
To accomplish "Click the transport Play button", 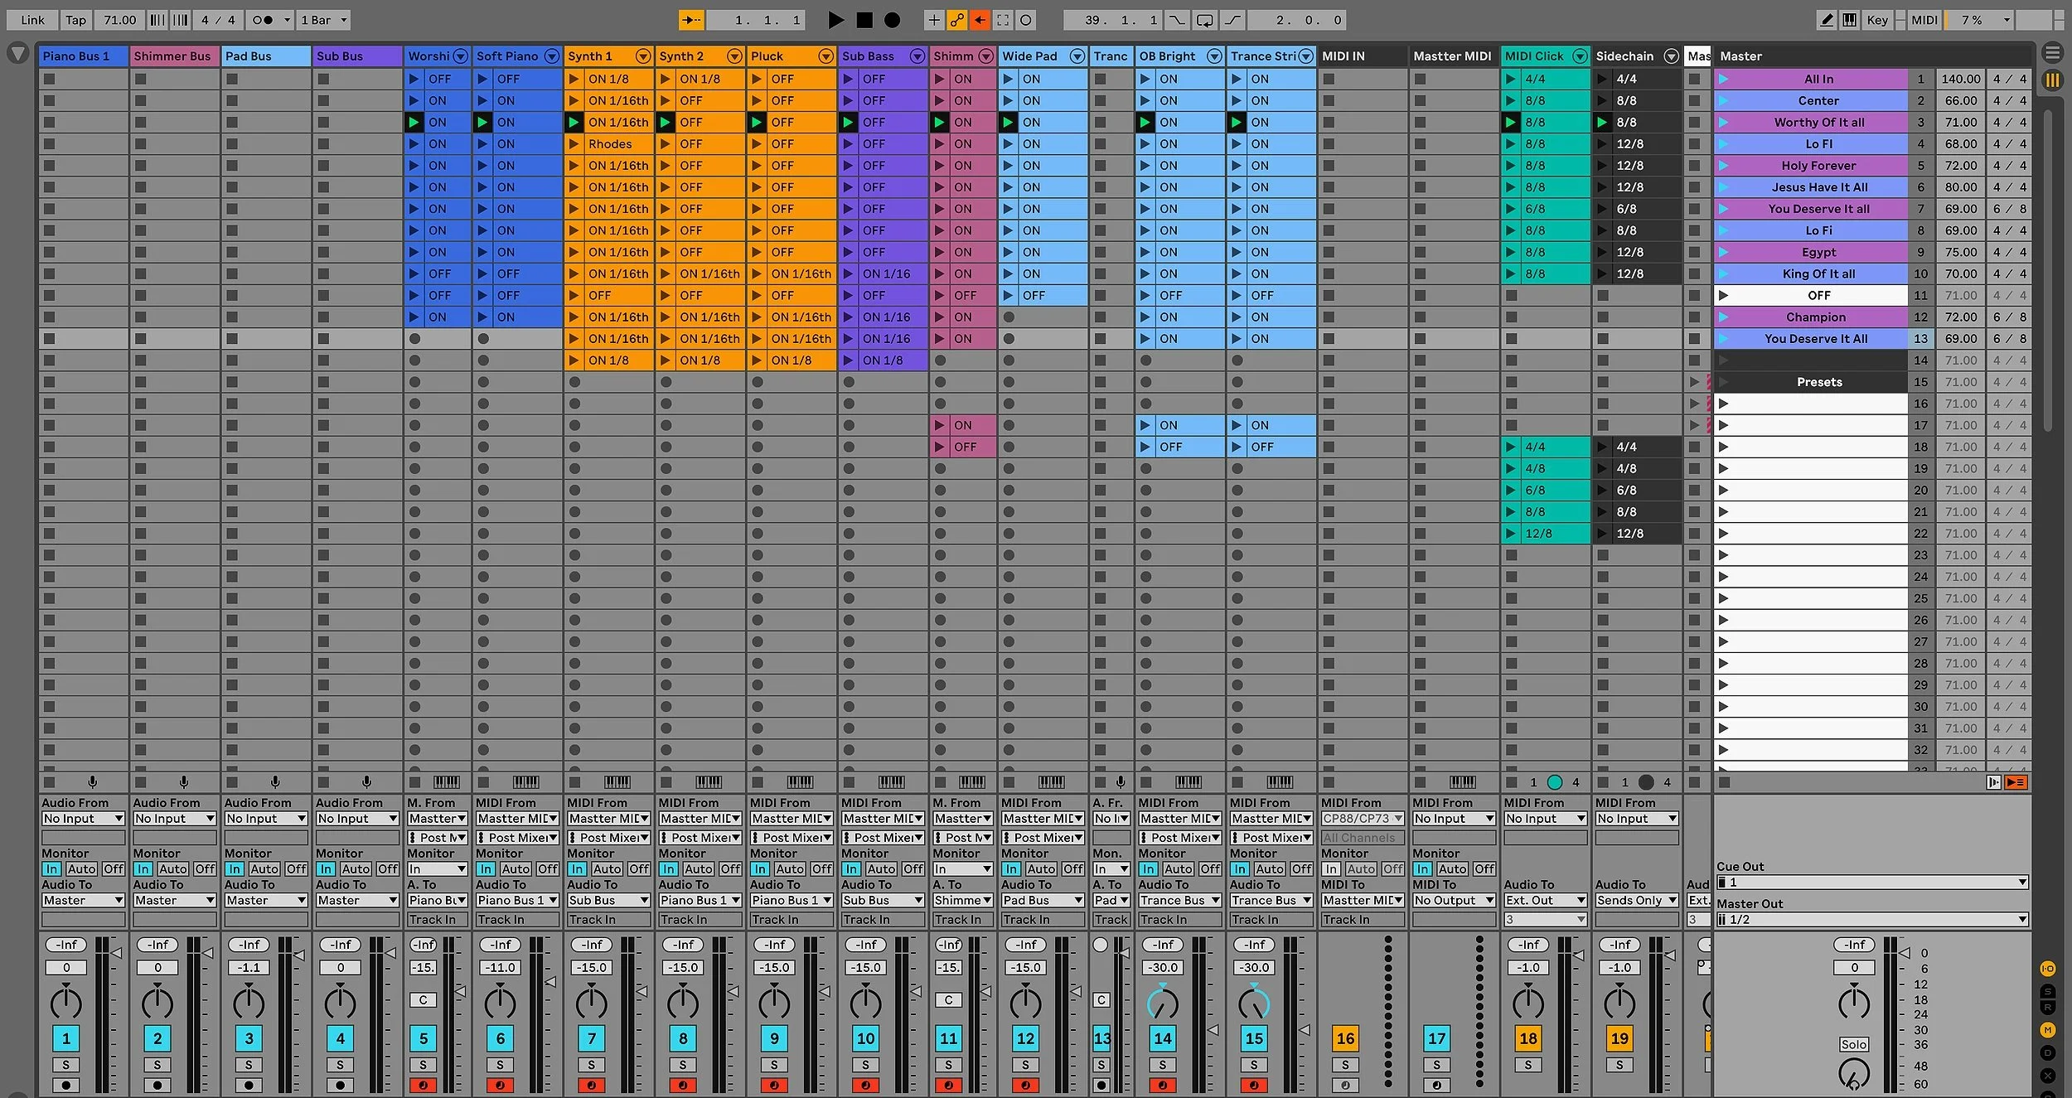I will tap(835, 20).
